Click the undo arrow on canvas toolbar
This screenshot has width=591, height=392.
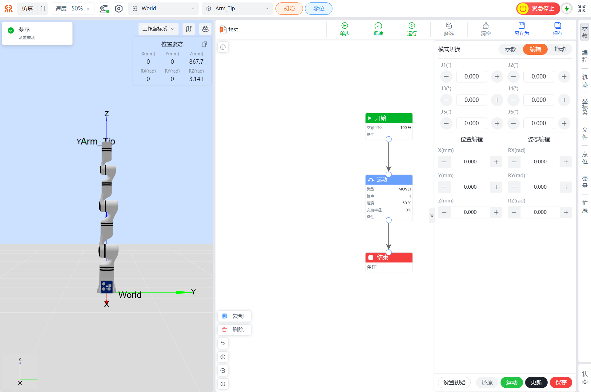click(x=223, y=343)
